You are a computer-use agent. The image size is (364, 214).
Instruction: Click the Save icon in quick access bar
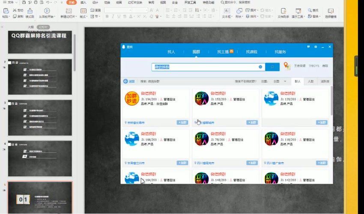tap(24, 2)
